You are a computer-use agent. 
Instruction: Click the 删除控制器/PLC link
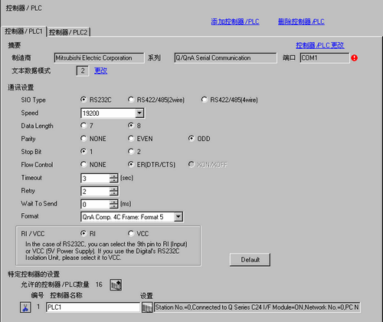pyautogui.click(x=301, y=21)
